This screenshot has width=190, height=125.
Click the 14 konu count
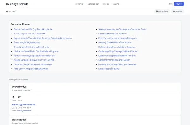(x=13, y=98)
